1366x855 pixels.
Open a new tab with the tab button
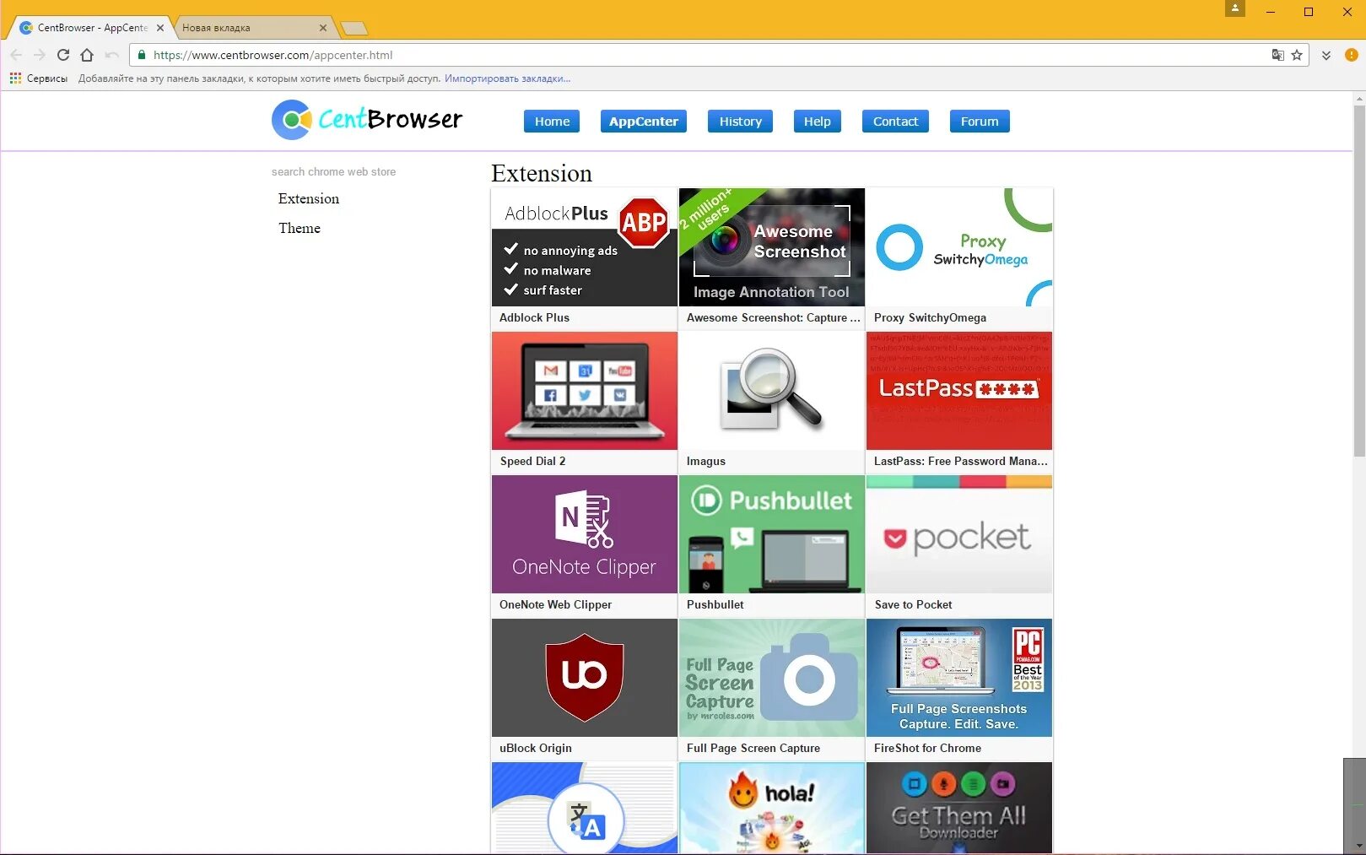354,29
